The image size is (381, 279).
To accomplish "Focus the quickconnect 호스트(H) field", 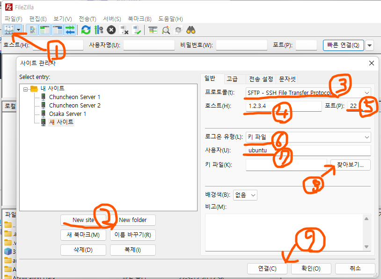I will click(x=58, y=45).
